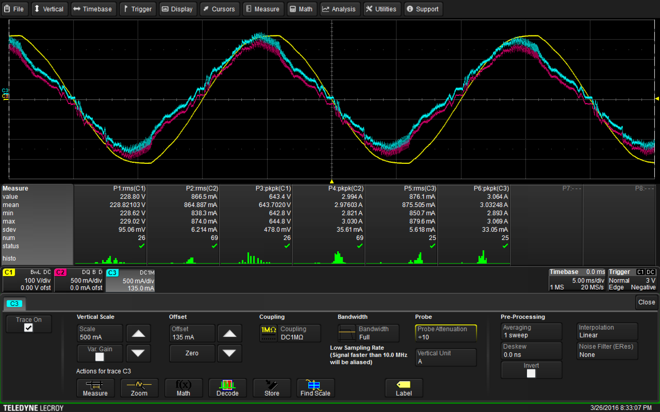Click the 1MΩ coupling icon
The width and height of the screenshot is (660, 412).
(x=268, y=333)
